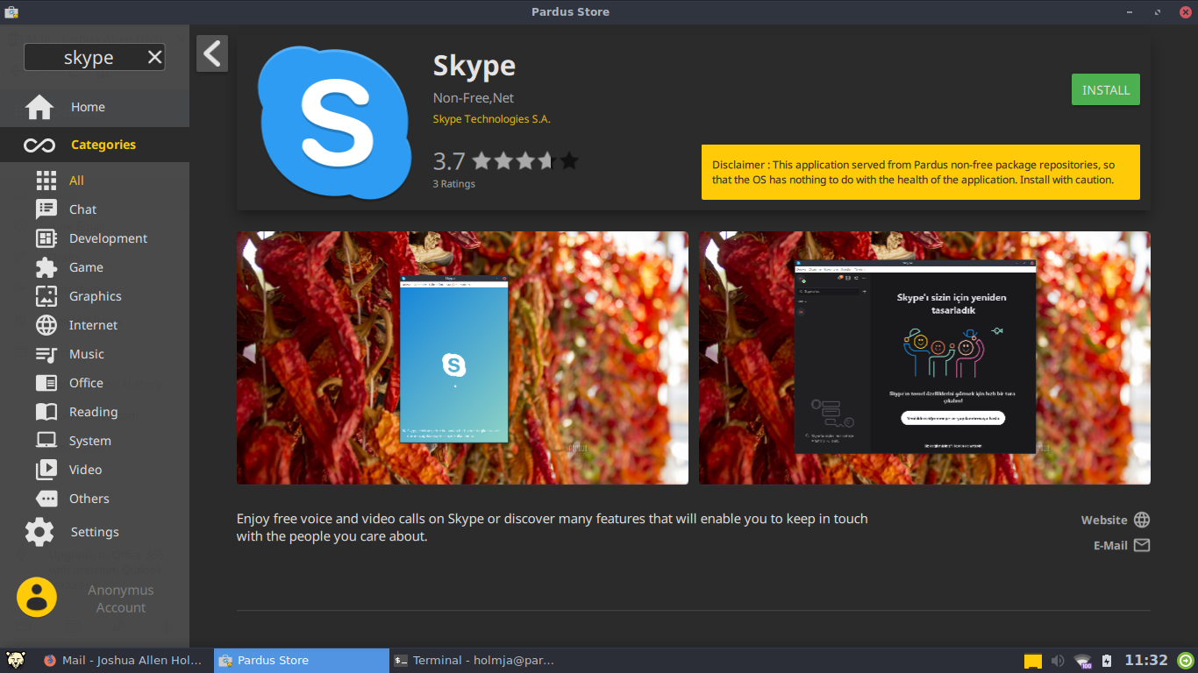Viewport: 1198px width, 673px height.
Task: Click the "3 Ratings" text
Action: [x=453, y=184]
